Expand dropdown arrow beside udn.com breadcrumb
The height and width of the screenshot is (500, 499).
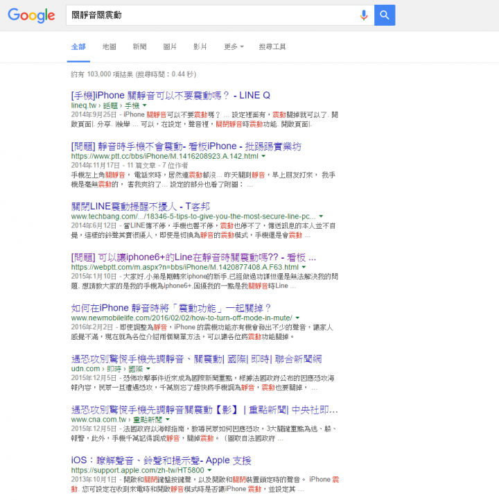[148, 369]
